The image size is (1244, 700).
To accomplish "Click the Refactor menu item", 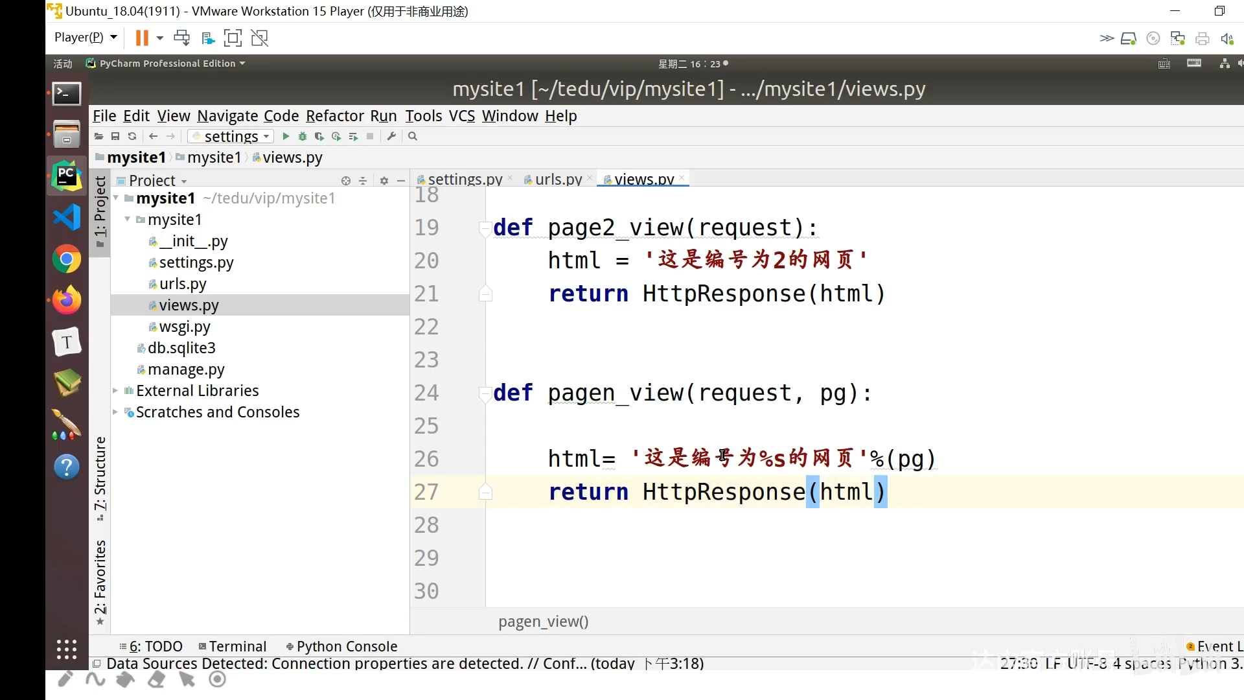I will pyautogui.click(x=335, y=115).
